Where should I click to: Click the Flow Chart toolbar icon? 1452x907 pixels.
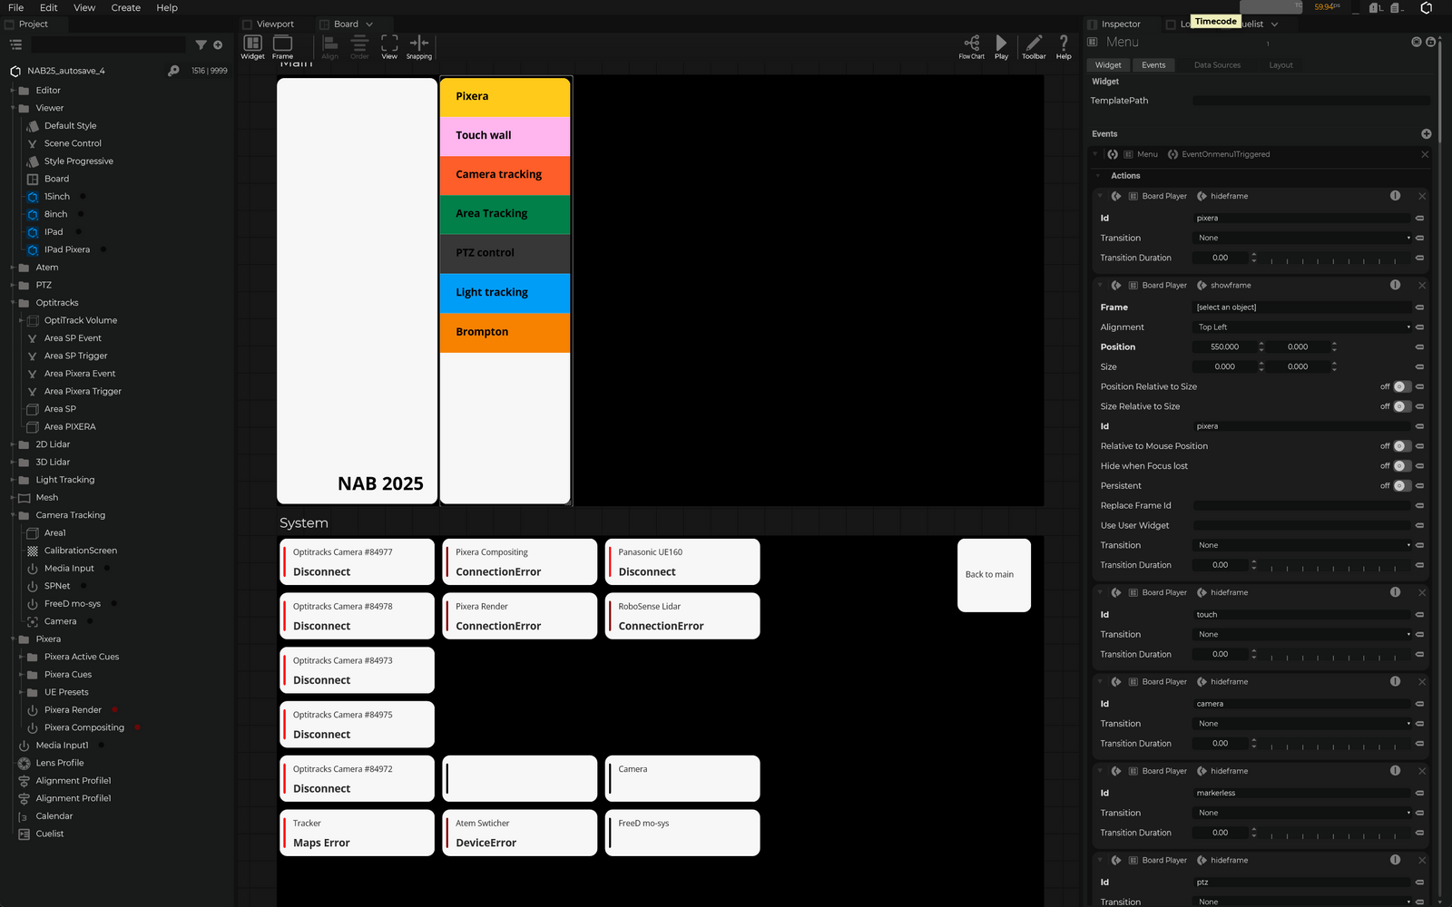[971, 44]
